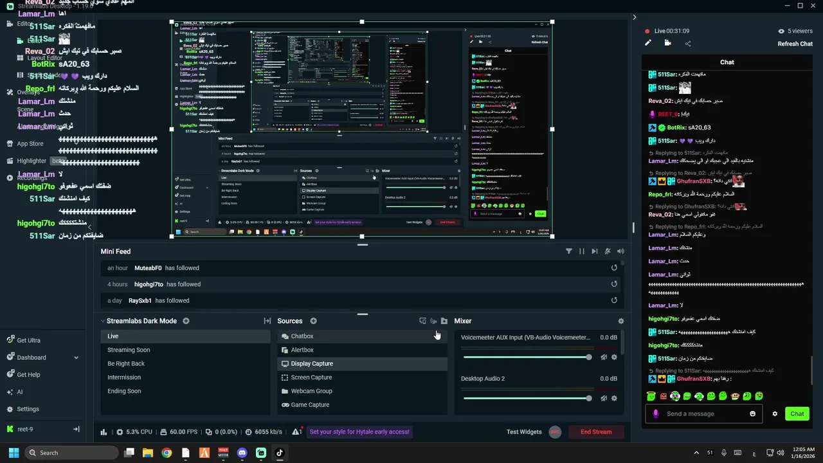This screenshot has width=823, height=463.
Task: Select the Live scene
Action: (x=186, y=336)
